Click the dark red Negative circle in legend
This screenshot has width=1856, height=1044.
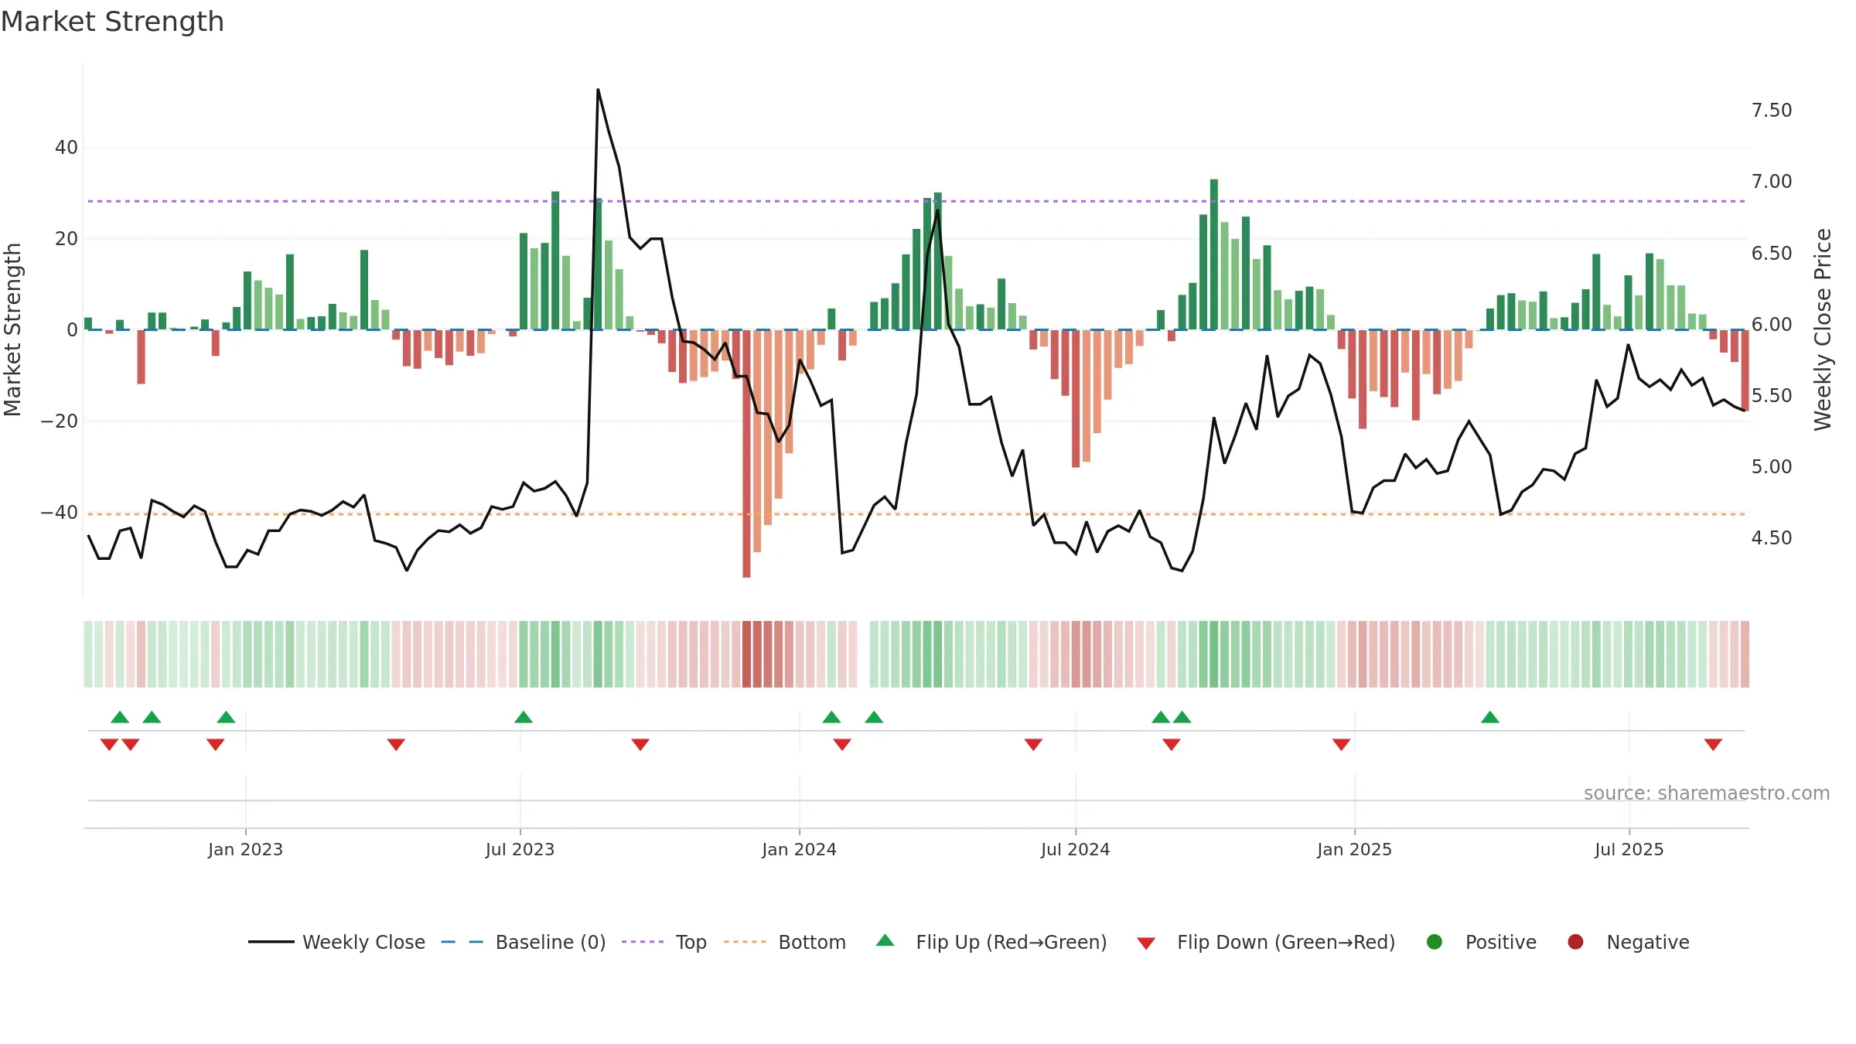[1575, 942]
